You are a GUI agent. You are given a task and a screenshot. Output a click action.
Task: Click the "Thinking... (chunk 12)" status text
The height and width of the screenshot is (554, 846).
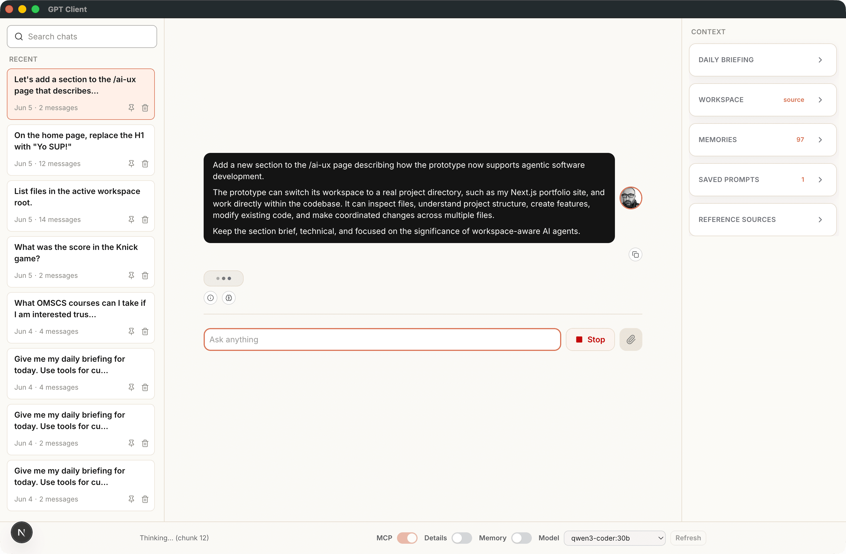point(174,538)
